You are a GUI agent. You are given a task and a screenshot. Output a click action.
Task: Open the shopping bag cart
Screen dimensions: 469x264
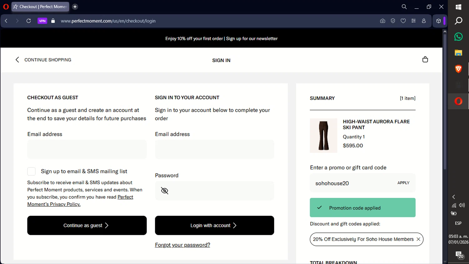click(x=425, y=60)
